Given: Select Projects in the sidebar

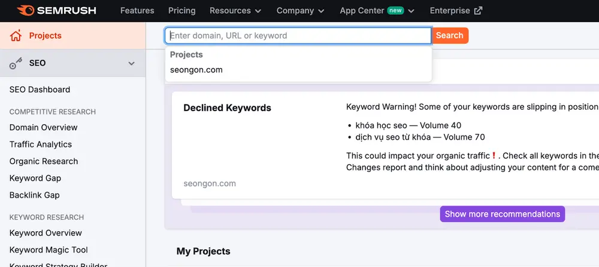Looking at the screenshot, I should tap(45, 36).
